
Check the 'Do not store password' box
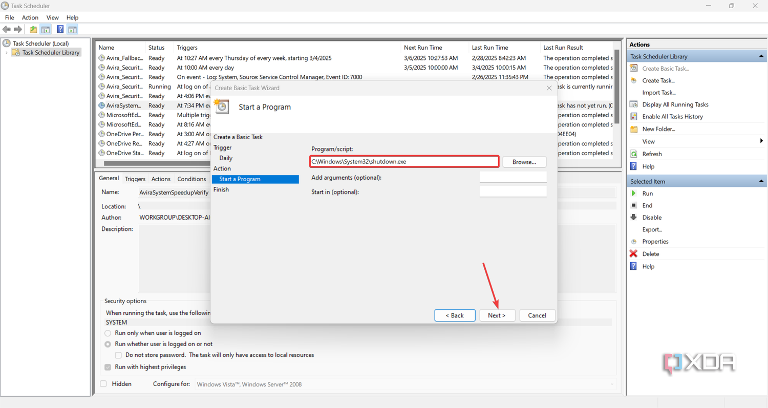(118, 355)
